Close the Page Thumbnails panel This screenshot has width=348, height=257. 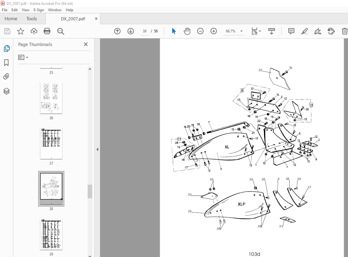pyautogui.click(x=86, y=44)
